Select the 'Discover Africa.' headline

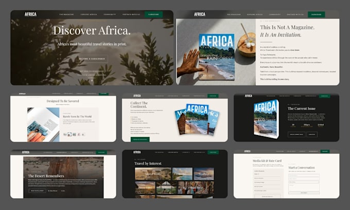92,30
